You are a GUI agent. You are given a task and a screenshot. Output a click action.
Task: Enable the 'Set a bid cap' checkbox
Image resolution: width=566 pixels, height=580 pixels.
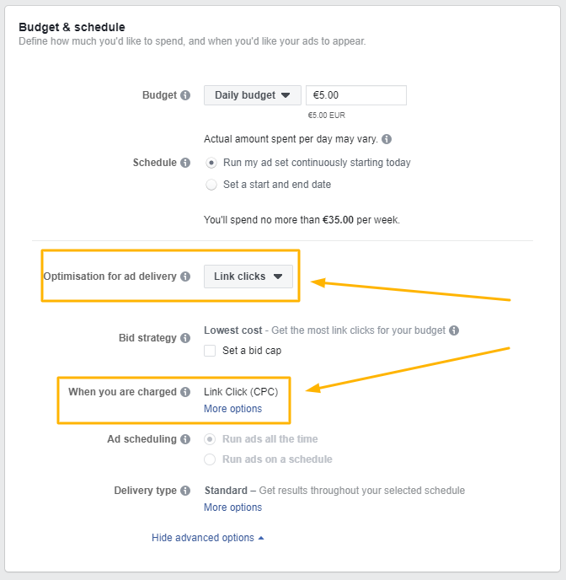(x=210, y=351)
